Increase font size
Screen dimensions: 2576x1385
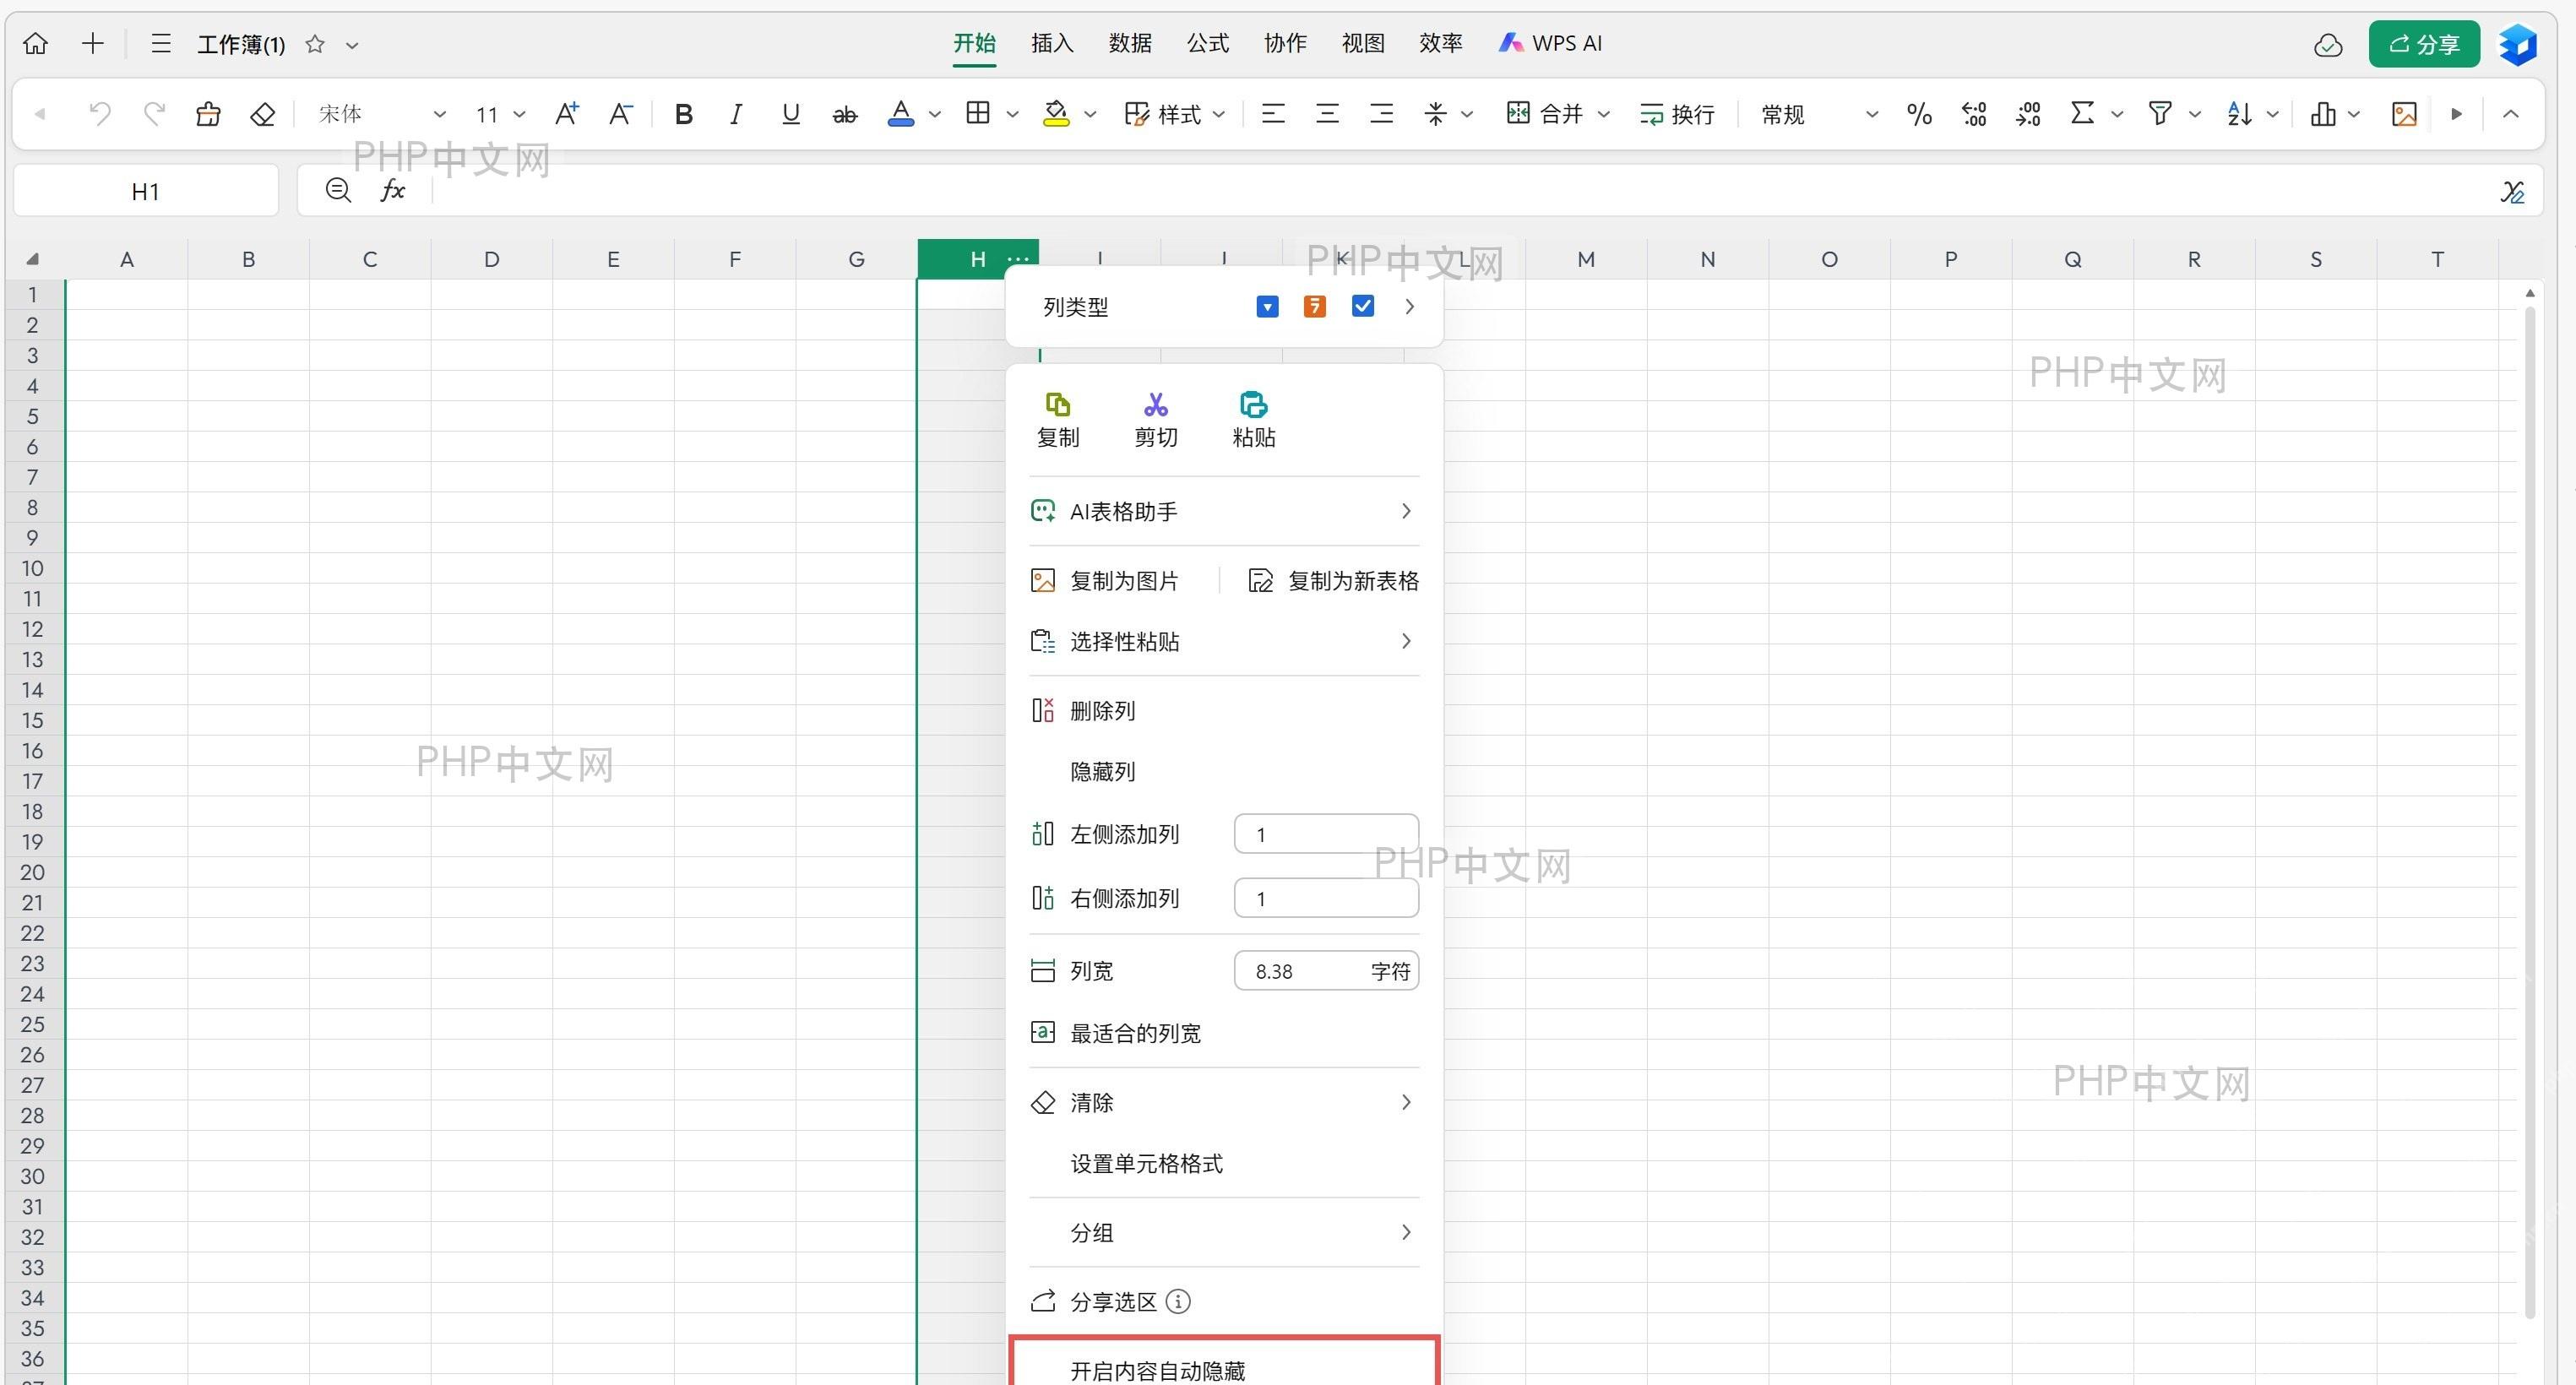pos(567,114)
